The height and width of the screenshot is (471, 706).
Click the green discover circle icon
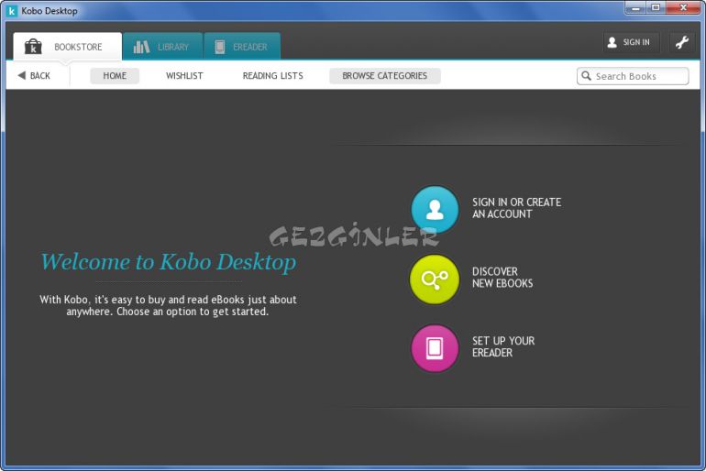tap(435, 279)
